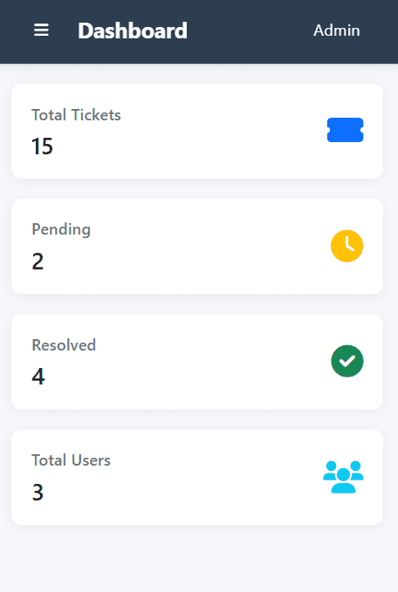Open the Total Users card
Screen dimensions: 398x592
pyautogui.click(x=197, y=477)
